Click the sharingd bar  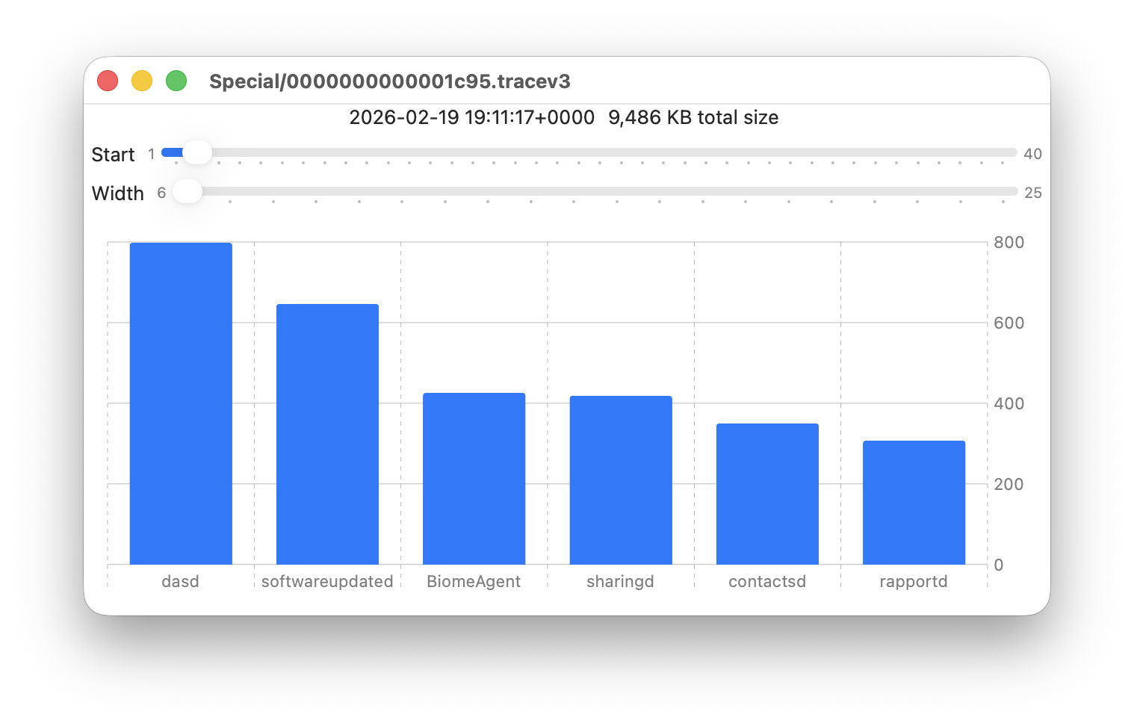tap(621, 480)
